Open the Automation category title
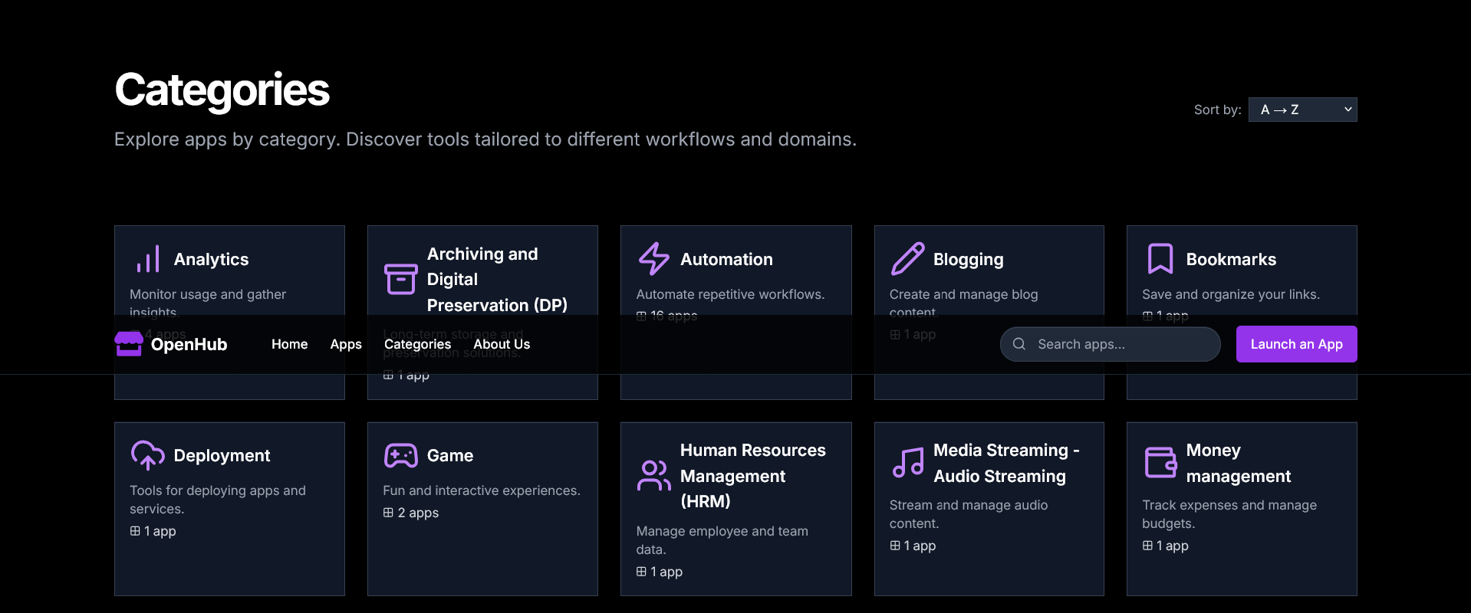Screen dimensions: 1471x613 click(726, 259)
